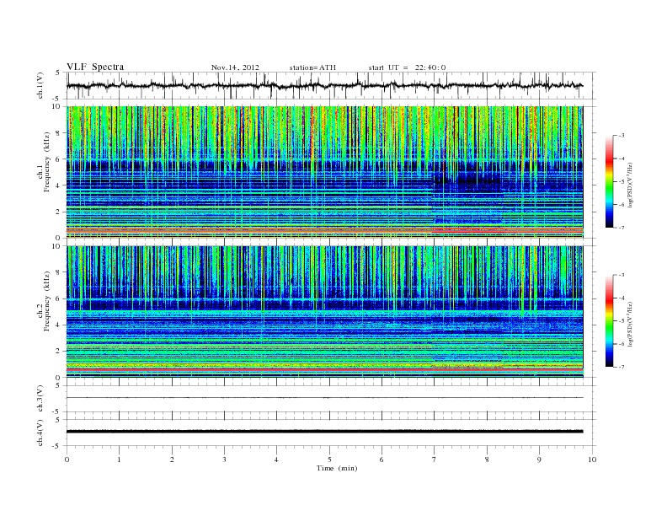Click the '5' tick on time axis
Image resolution: width=667 pixels, height=516 pixels.
click(329, 460)
